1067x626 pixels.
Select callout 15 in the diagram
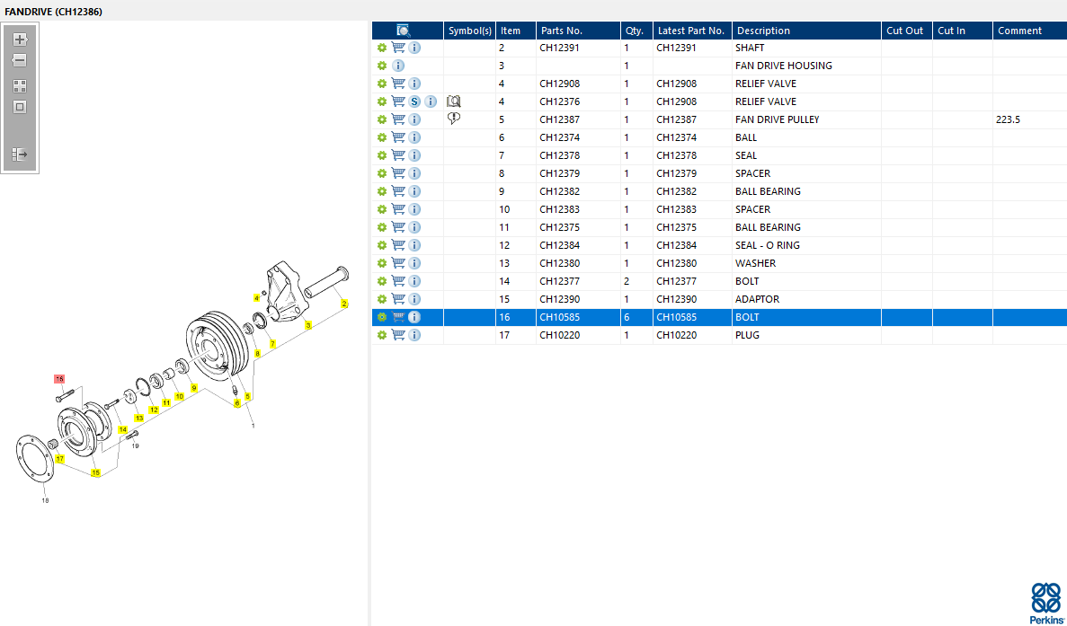click(95, 472)
